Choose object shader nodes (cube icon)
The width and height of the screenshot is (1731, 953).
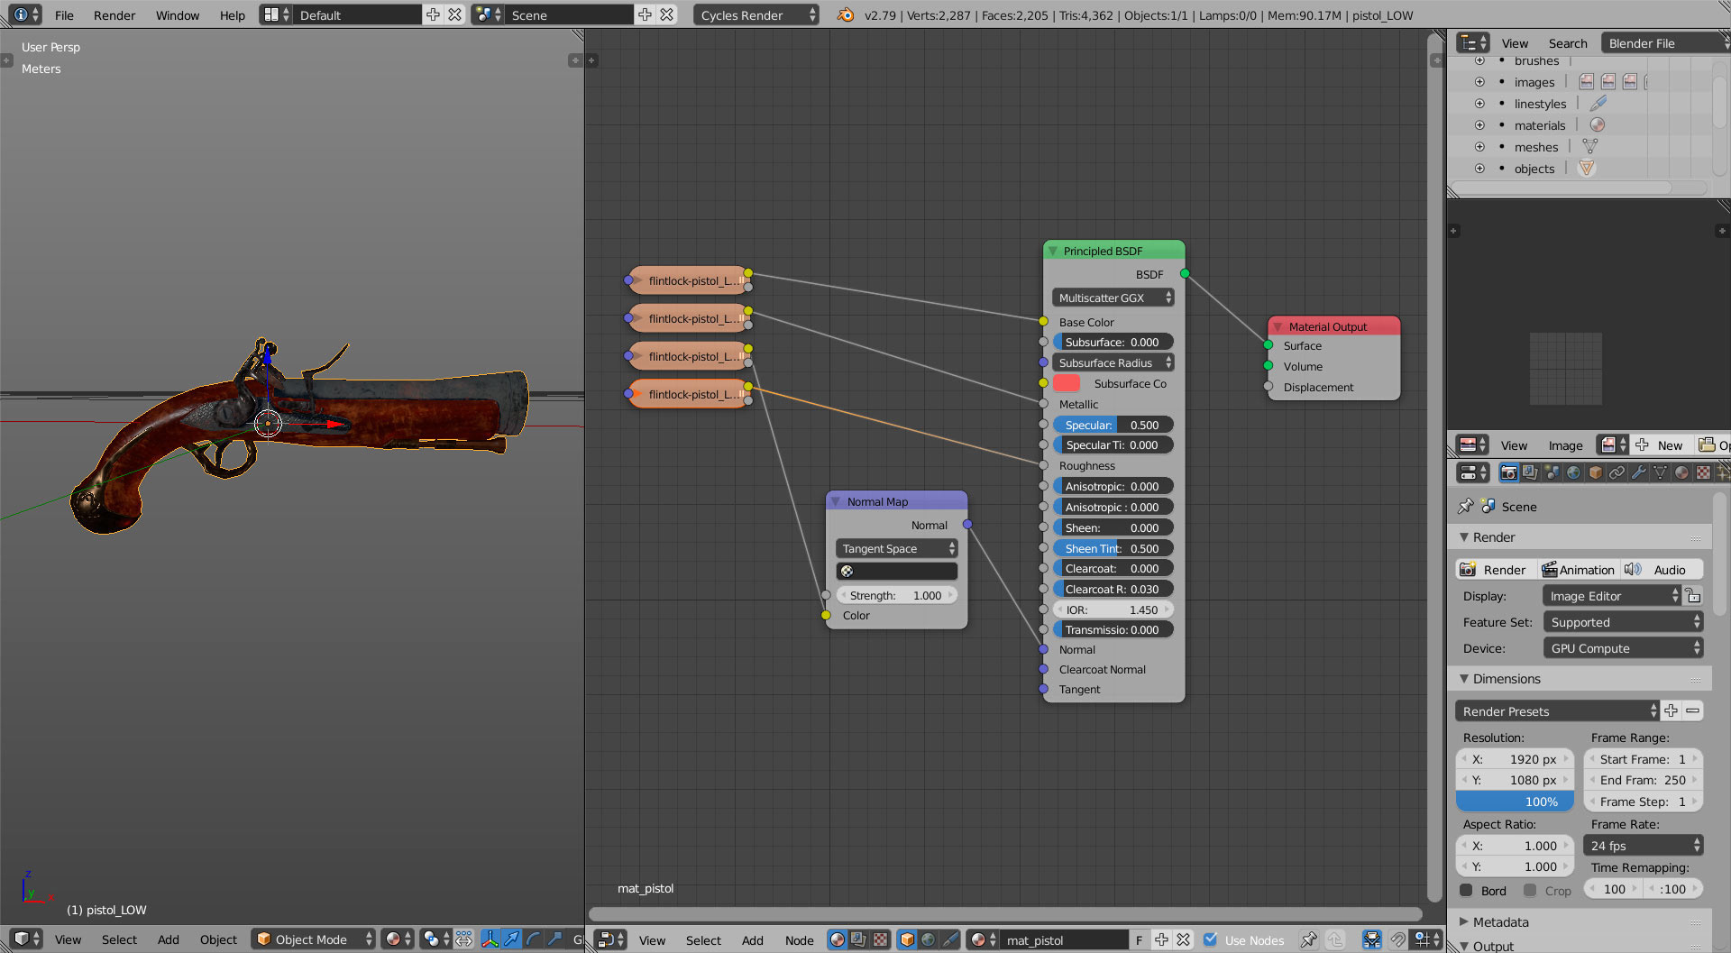907,939
